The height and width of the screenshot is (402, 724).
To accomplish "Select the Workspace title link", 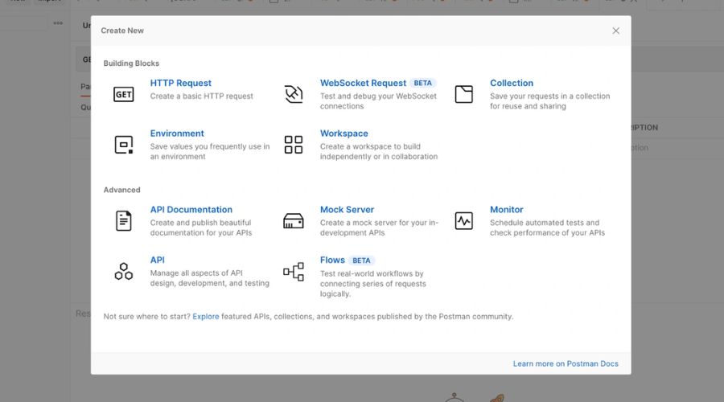I will pyautogui.click(x=343, y=133).
